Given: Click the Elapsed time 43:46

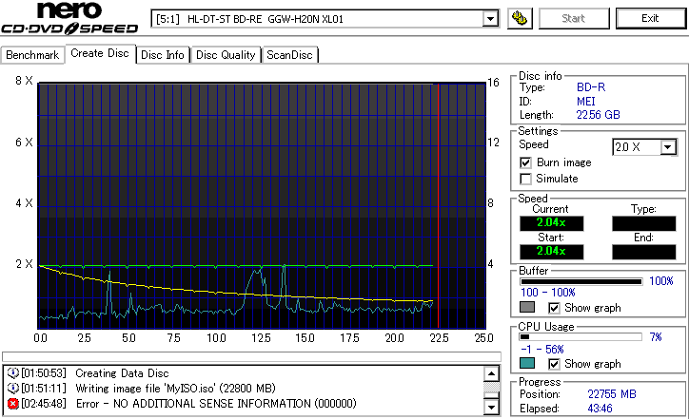Looking at the screenshot, I should coord(600,409).
